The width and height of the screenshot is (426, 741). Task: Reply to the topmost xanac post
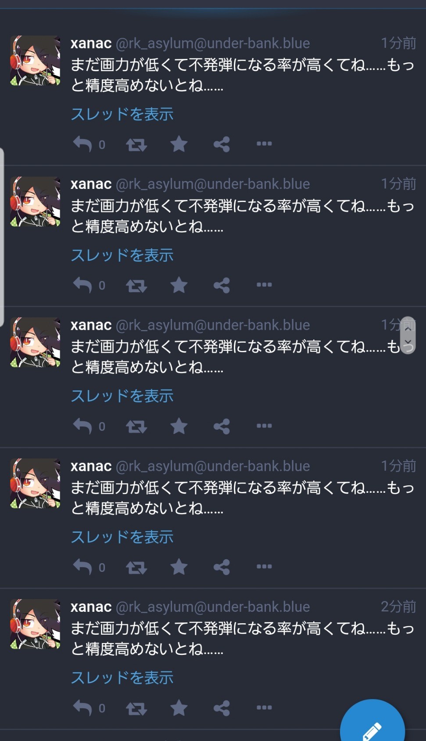tap(82, 144)
